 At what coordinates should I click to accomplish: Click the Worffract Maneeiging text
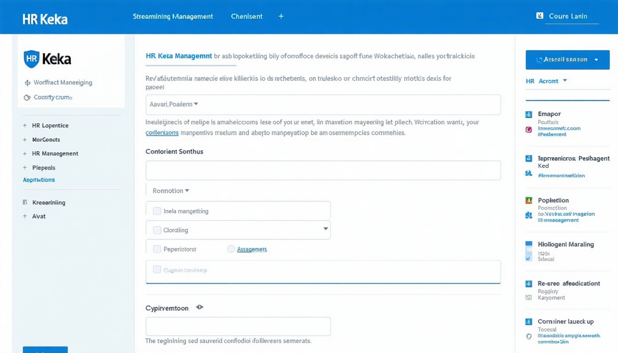point(63,83)
